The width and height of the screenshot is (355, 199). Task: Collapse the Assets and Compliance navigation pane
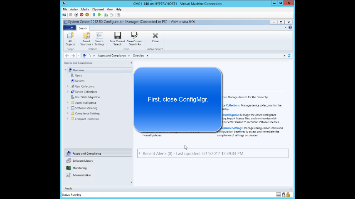(131, 63)
